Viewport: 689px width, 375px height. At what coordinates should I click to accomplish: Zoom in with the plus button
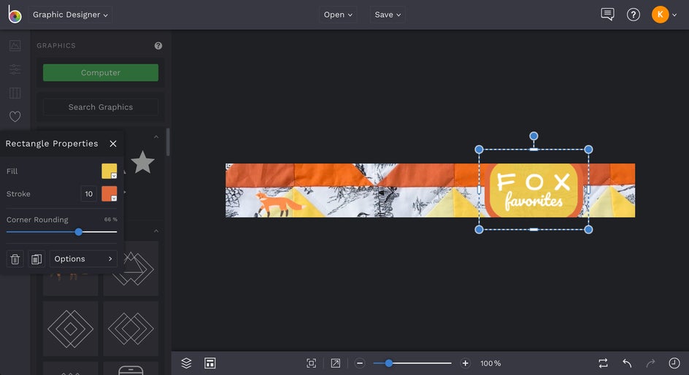466,363
